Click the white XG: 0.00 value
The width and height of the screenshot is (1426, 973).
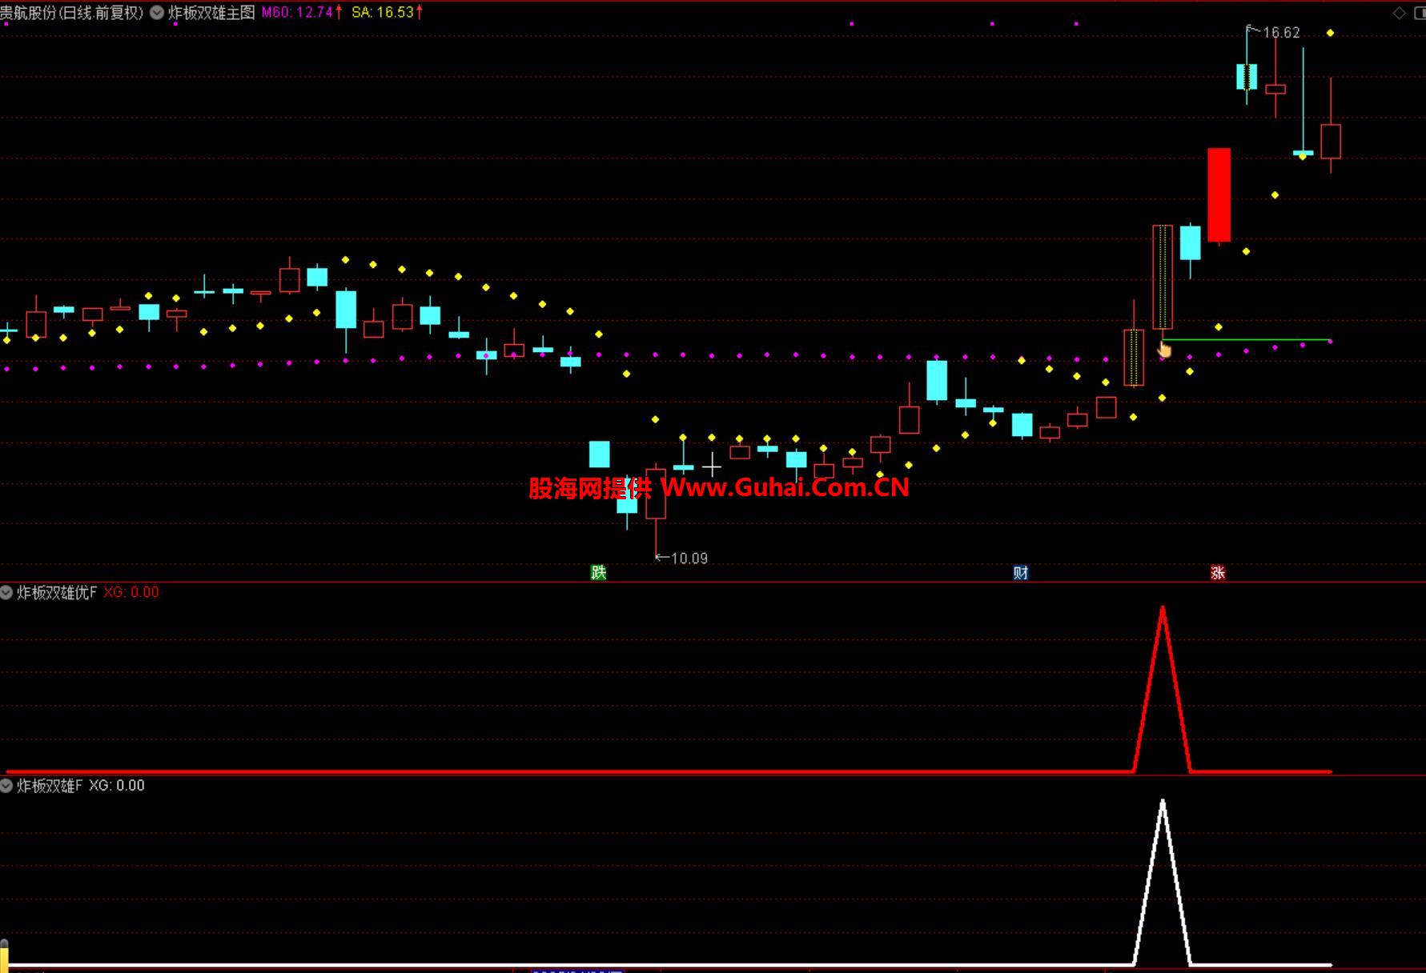pos(117,786)
